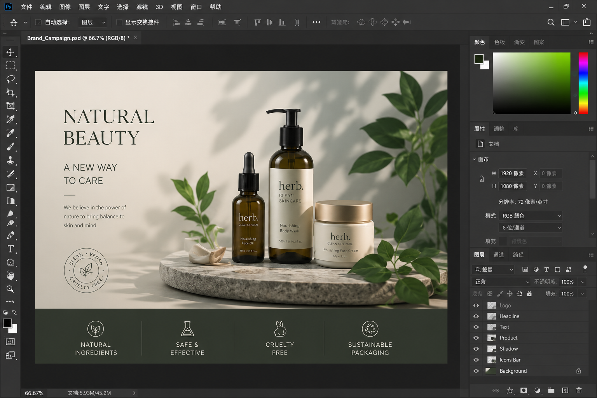Toggle visibility of the Shadow layer

point(476,349)
